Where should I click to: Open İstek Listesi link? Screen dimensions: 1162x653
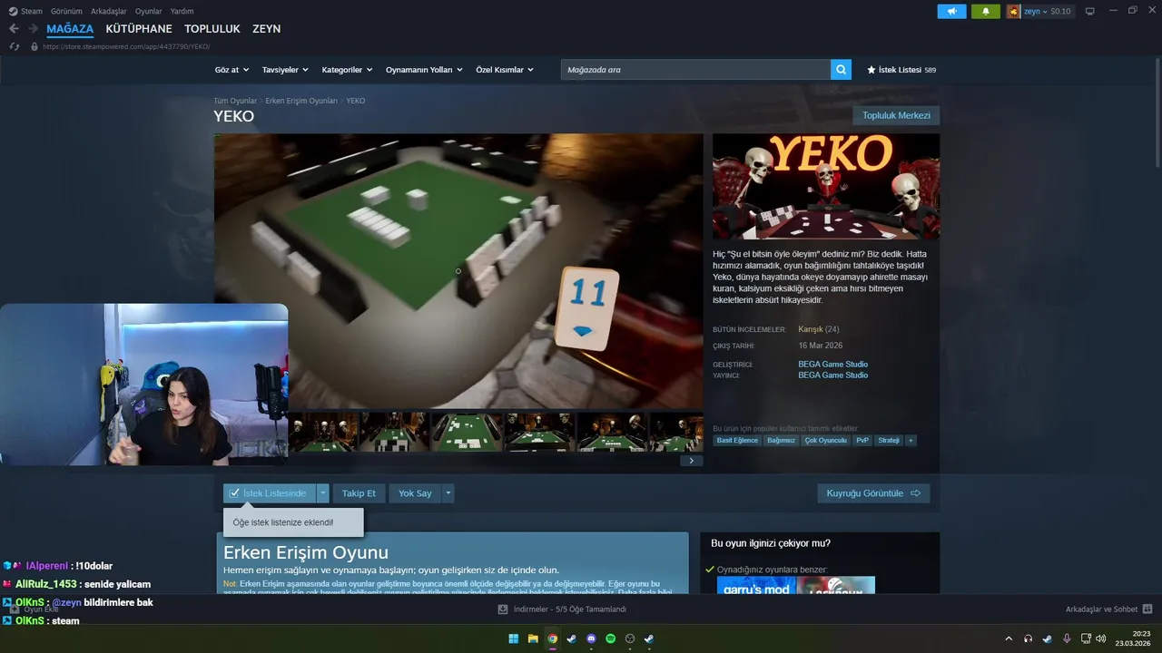[x=901, y=70]
